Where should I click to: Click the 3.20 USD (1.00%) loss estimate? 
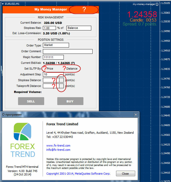(56, 33)
